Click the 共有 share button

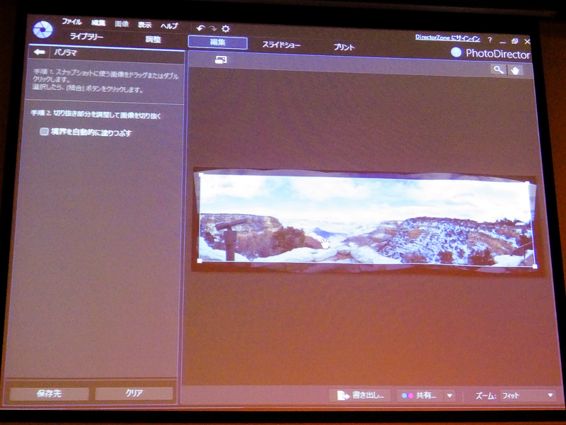pyautogui.click(x=420, y=395)
